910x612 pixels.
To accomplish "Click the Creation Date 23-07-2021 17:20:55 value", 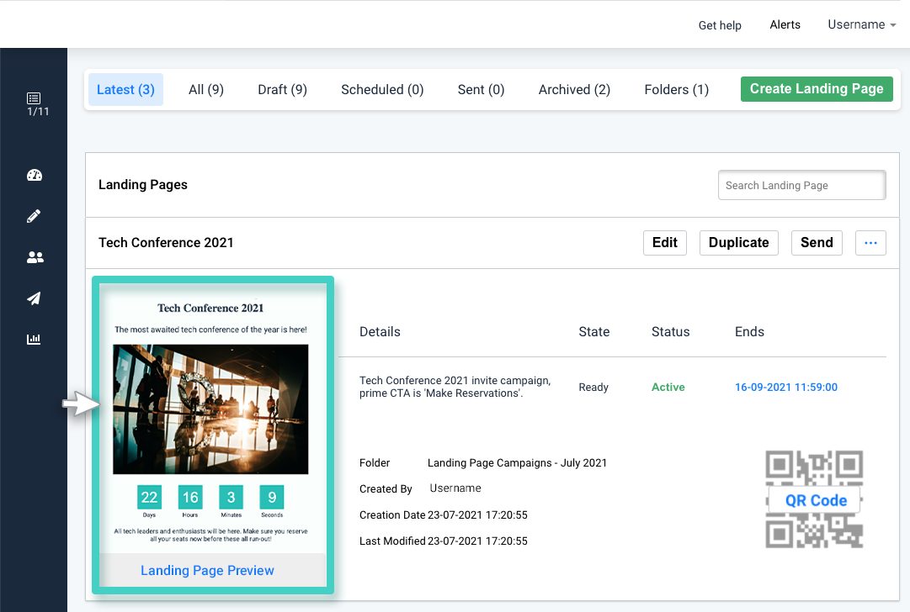I will [x=477, y=515].
